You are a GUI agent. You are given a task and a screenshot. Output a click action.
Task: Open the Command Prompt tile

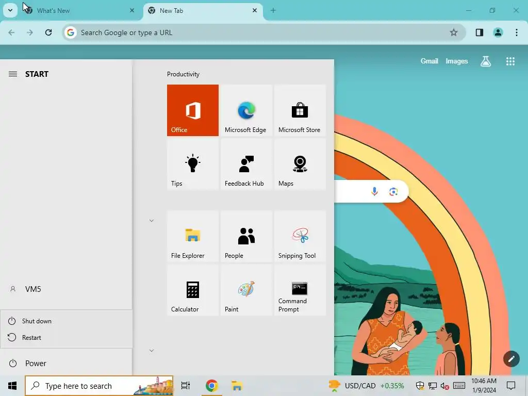point(300,290)
